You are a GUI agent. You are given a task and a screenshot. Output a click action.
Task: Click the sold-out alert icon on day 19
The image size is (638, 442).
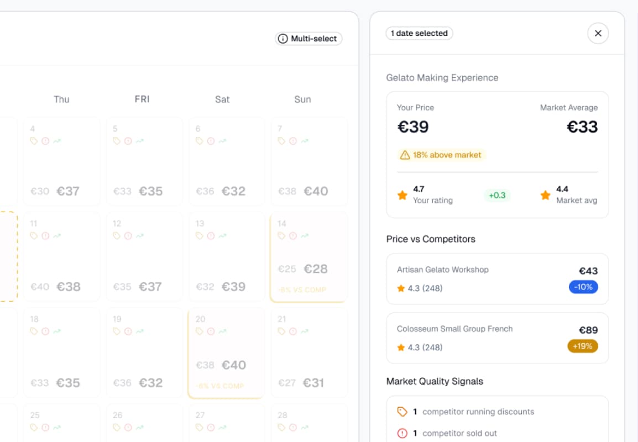(128, 331)
